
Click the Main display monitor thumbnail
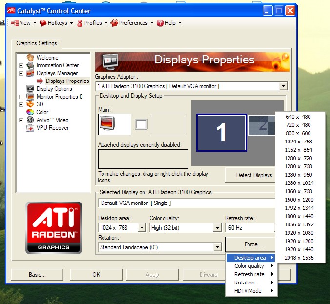point(115,124)
